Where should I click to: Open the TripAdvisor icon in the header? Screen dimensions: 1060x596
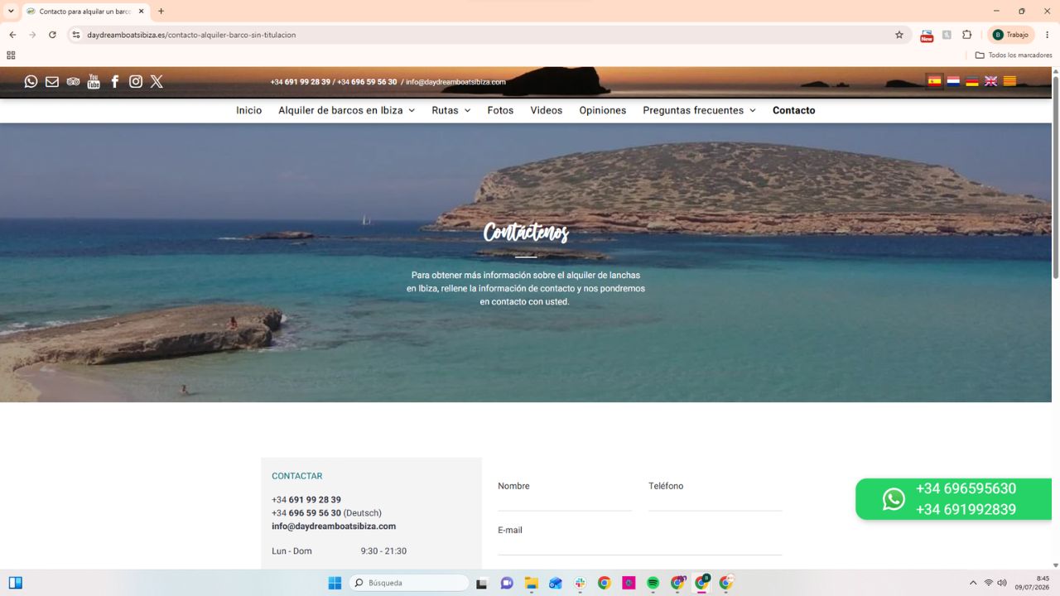73,81
